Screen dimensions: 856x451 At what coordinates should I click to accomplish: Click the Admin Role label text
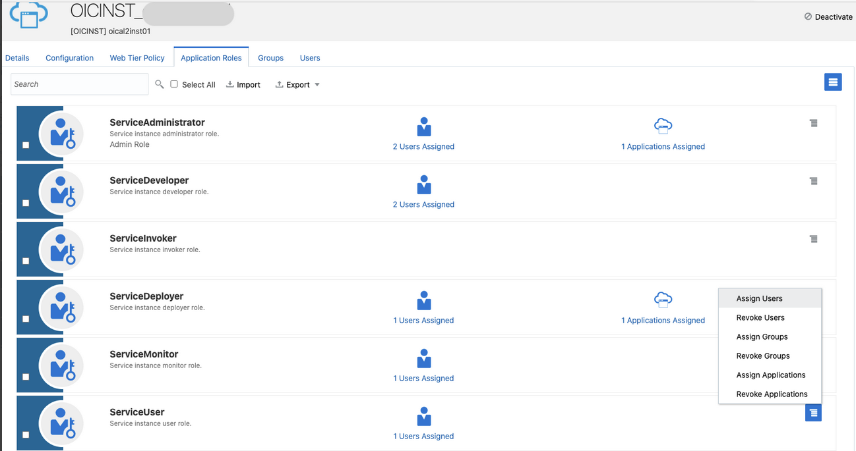point(129,144)
